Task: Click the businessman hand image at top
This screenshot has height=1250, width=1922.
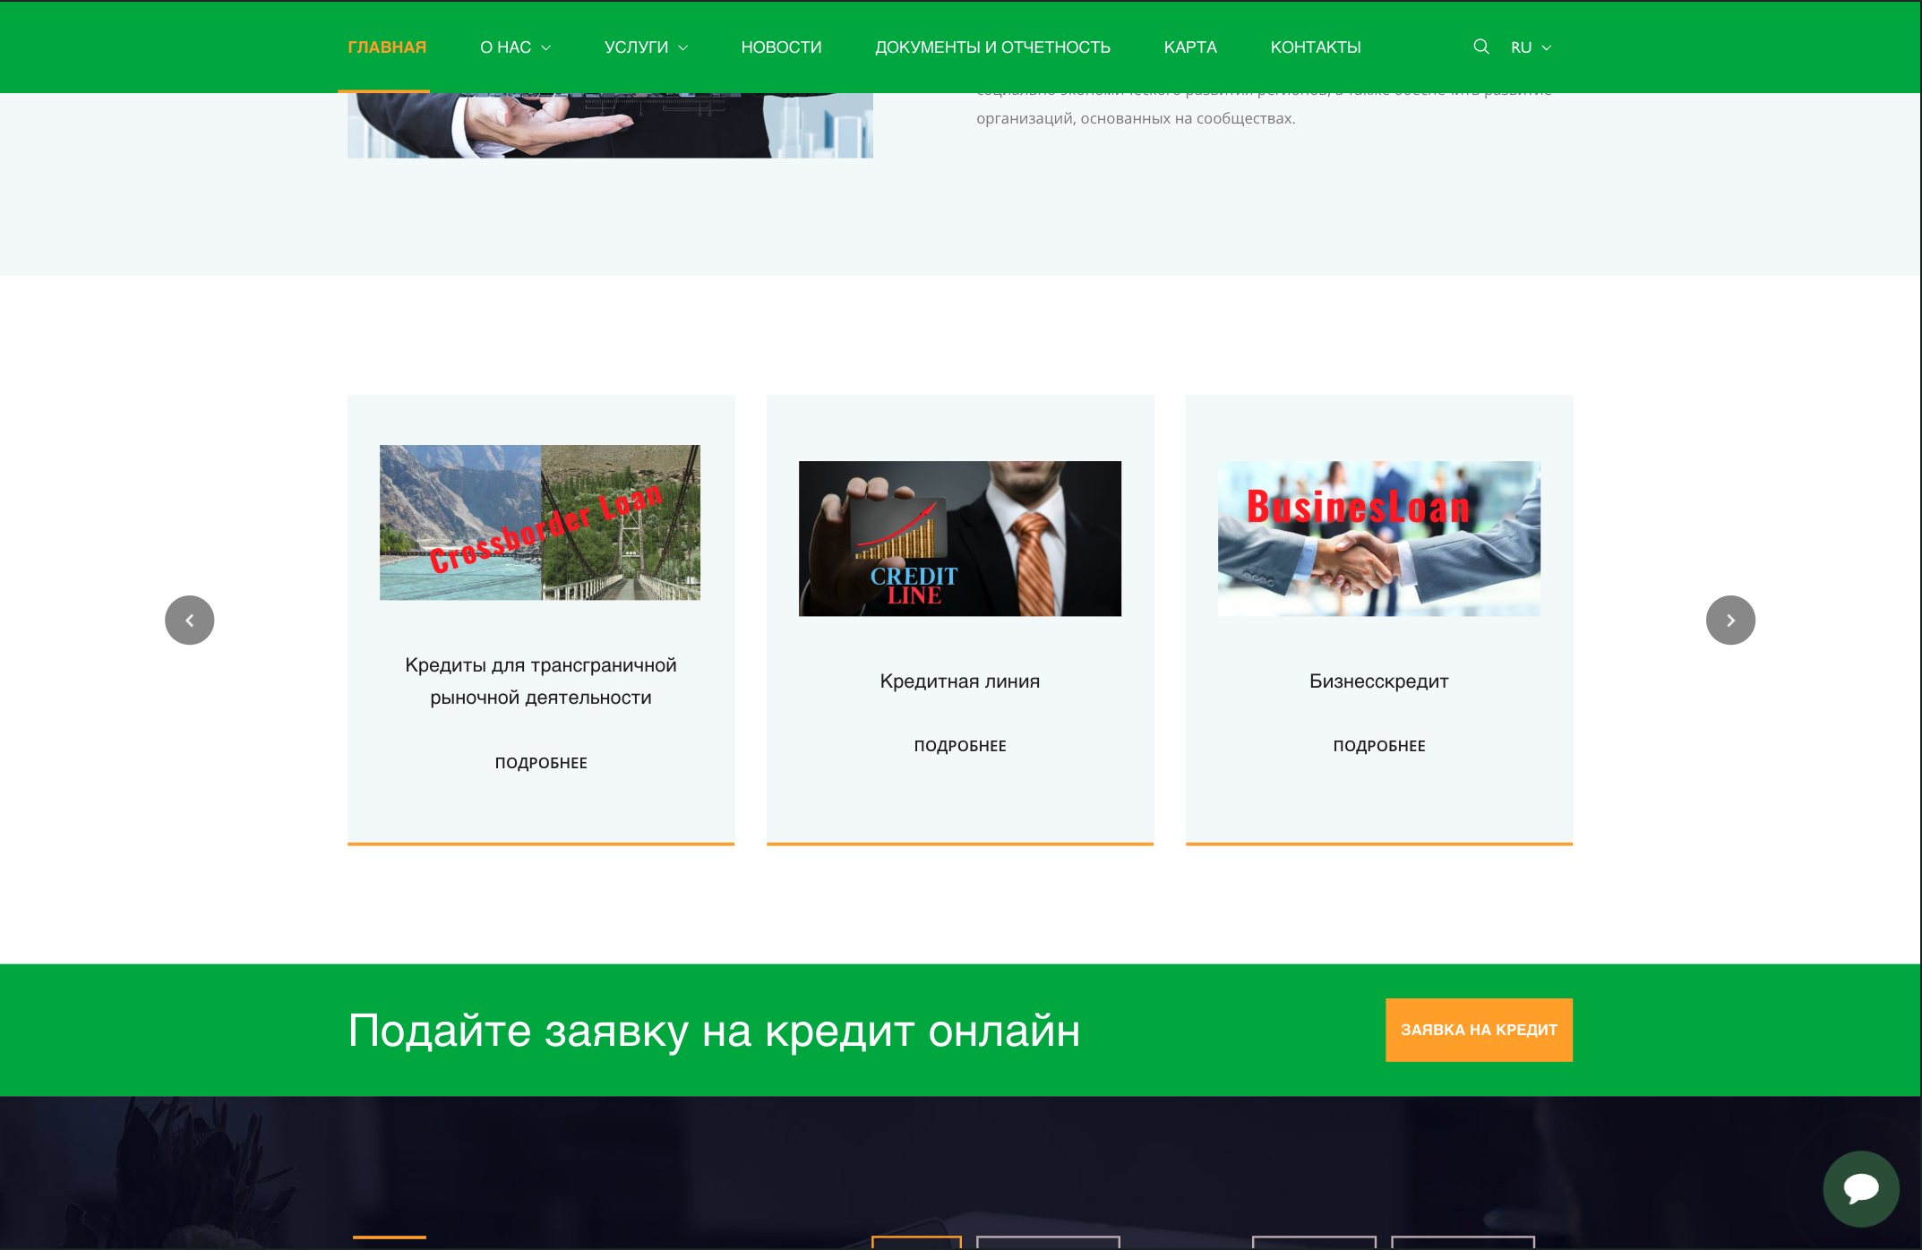Action: pos(610,125)
